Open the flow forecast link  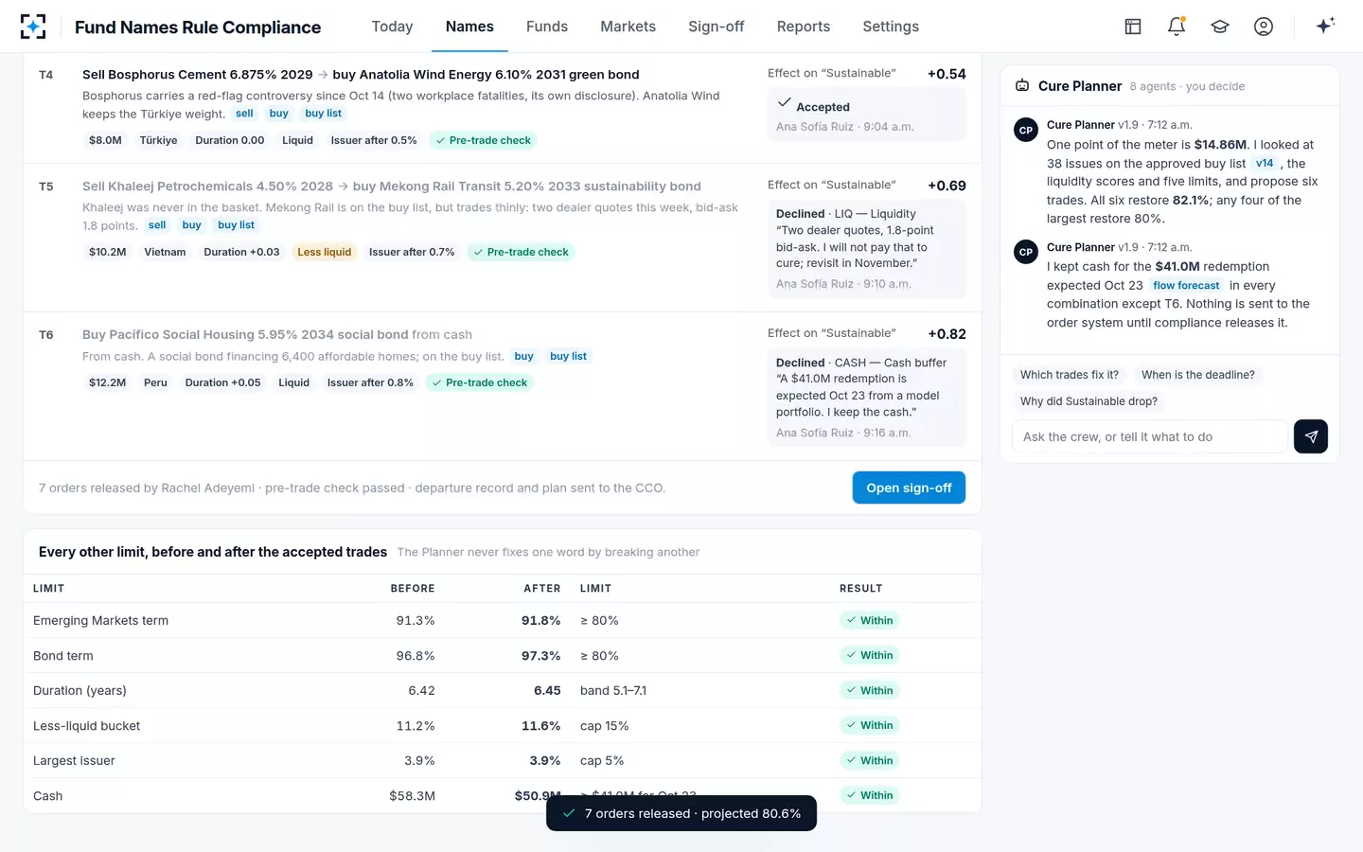pos(1186,285)
